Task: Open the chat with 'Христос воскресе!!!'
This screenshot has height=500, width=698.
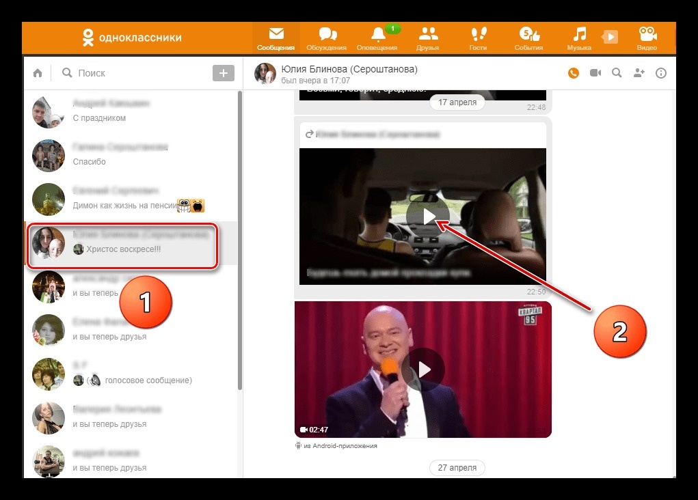Action: [131, 243]
